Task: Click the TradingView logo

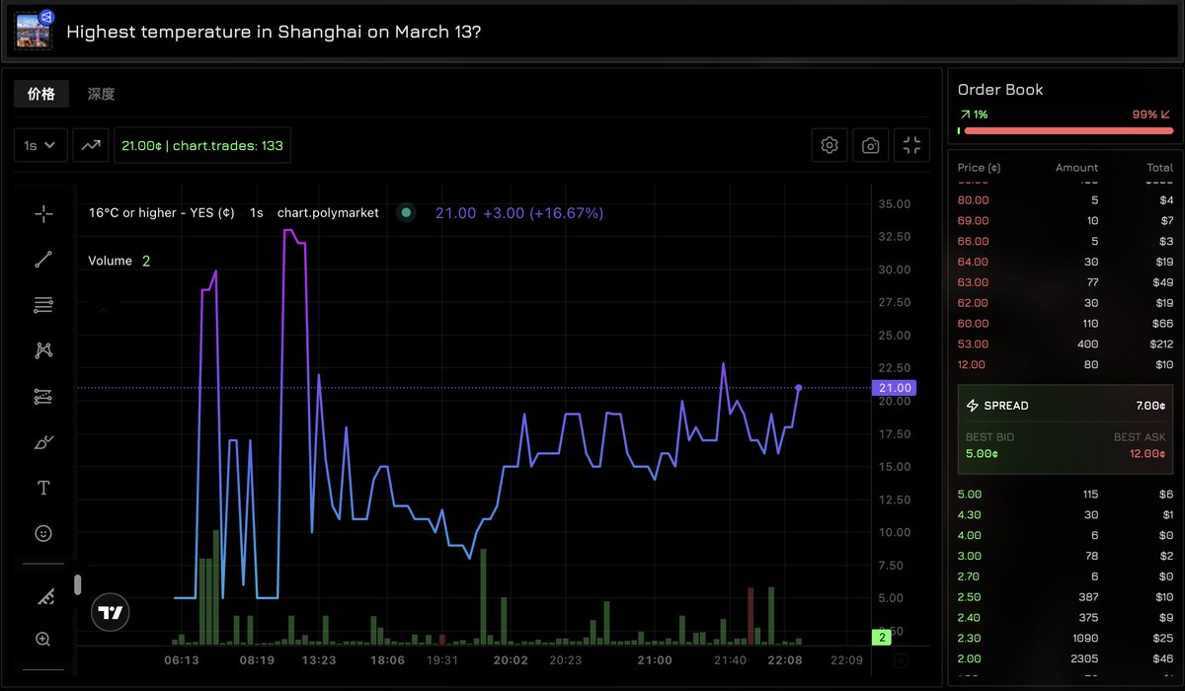Action: pos(111,613)
